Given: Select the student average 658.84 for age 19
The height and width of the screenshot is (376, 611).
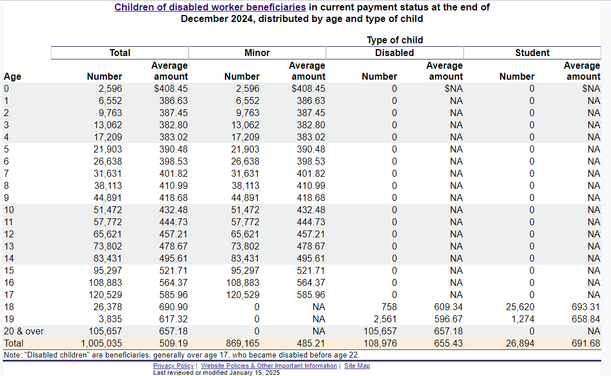Looking at the screenshot, I should (x=586, y=319).
